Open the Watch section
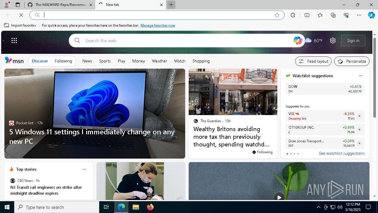The image size is (378, 213). pos(180,61)
